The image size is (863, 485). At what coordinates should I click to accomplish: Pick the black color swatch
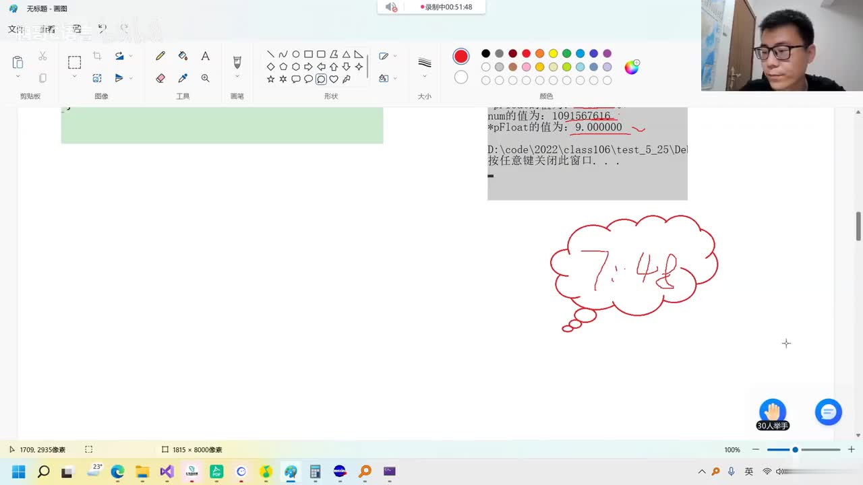pos(485,53)
